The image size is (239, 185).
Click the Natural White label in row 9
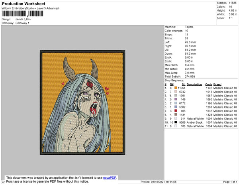tap(195, 118)
